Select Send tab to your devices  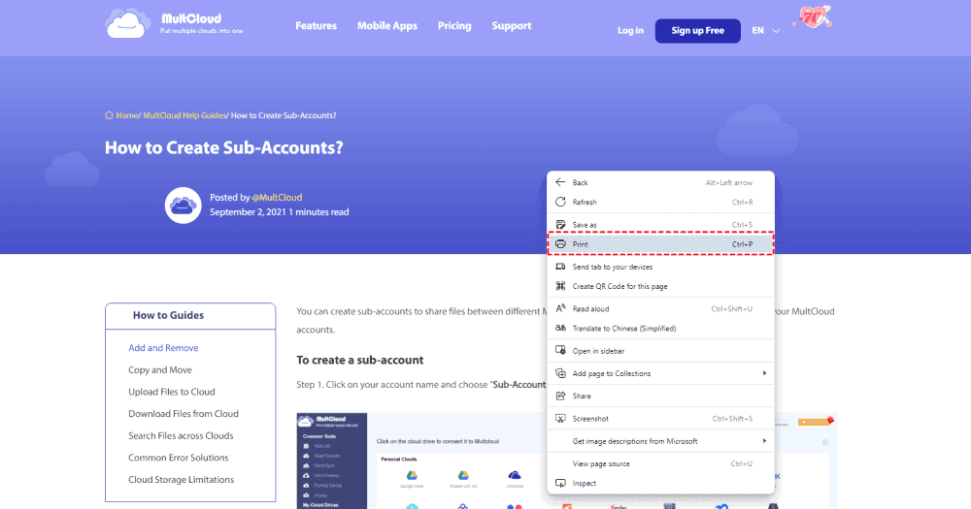click(660, 267)
